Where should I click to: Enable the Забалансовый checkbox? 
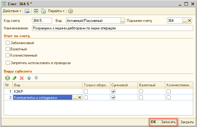point(8,43)
